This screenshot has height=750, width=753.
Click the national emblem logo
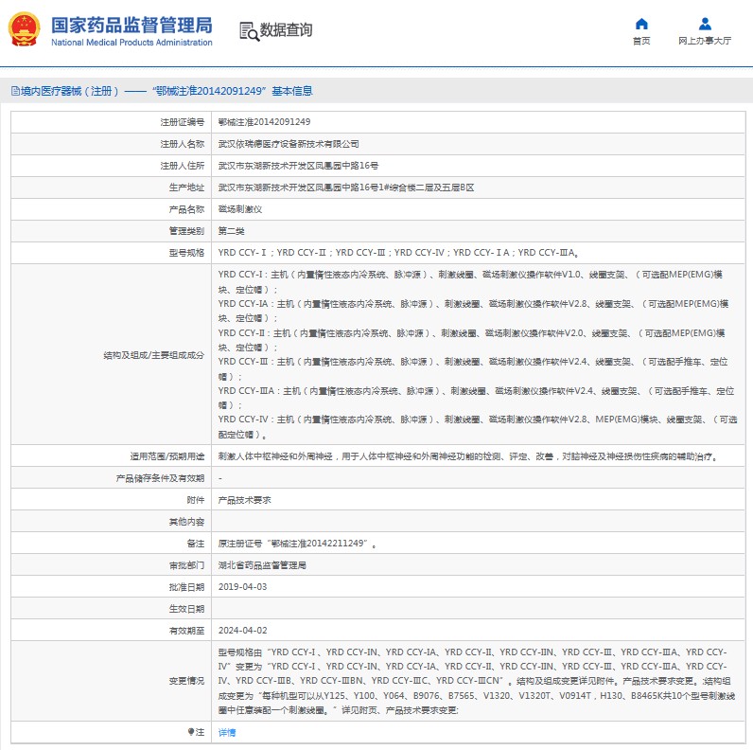tap(24, 29)
